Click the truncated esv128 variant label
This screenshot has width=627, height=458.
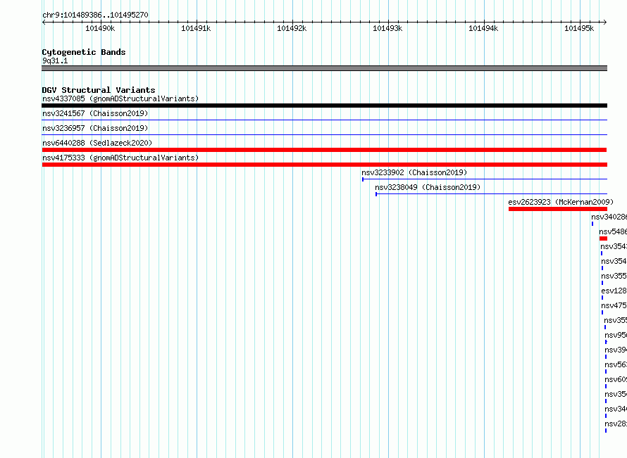(614, 291)
